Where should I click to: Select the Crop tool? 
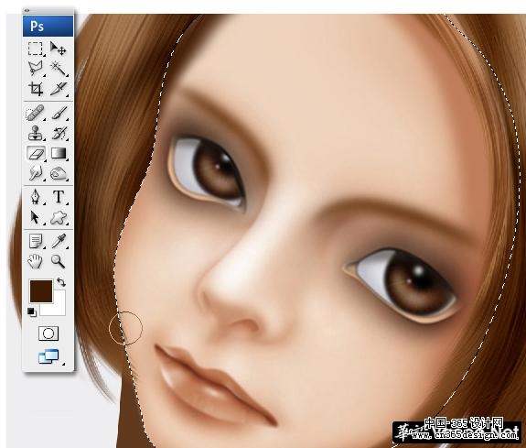36,89
